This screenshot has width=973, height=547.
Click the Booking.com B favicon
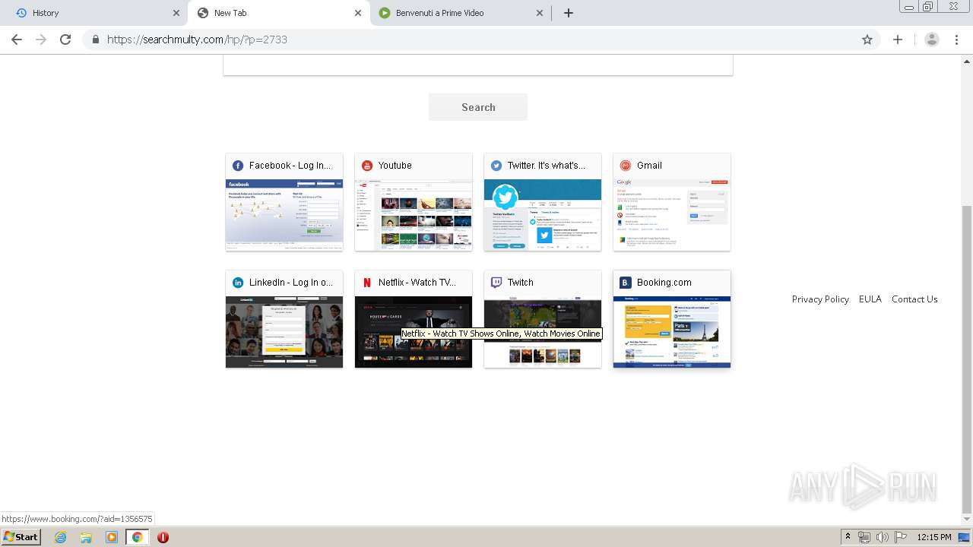point(626,283)
